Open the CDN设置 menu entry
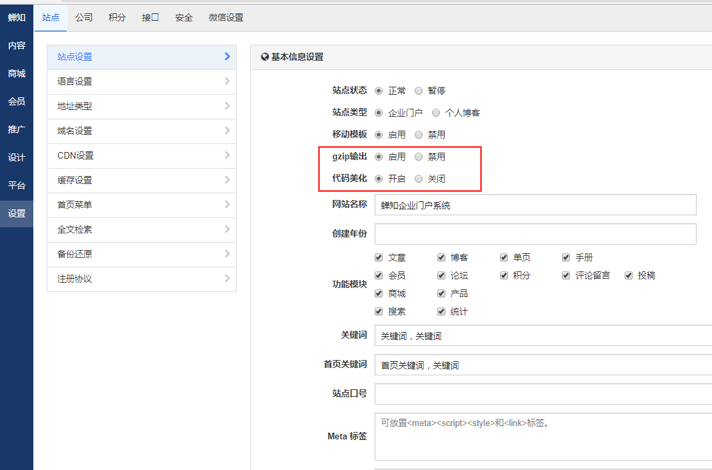 coord(142,156)
